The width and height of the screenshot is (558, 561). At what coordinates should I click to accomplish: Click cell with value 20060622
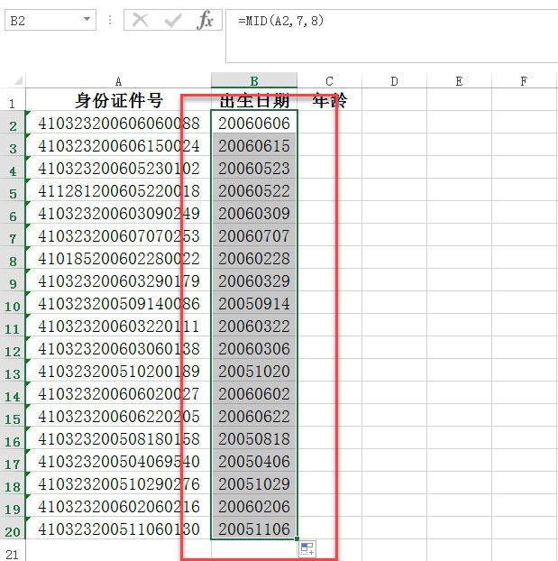(x=254, y=416)
